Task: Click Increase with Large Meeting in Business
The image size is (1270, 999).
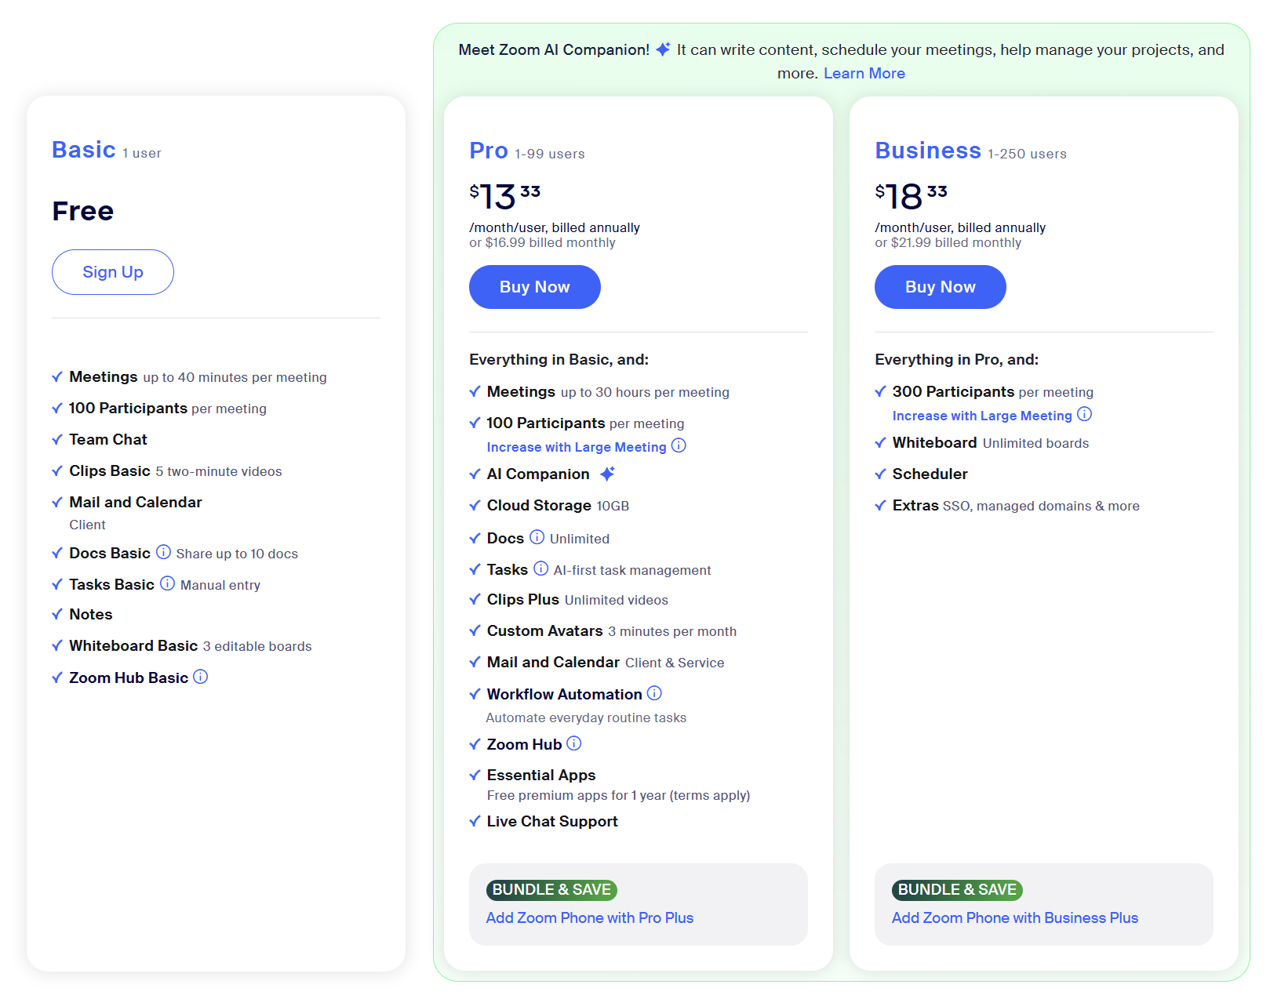Action: pos(981,416)
